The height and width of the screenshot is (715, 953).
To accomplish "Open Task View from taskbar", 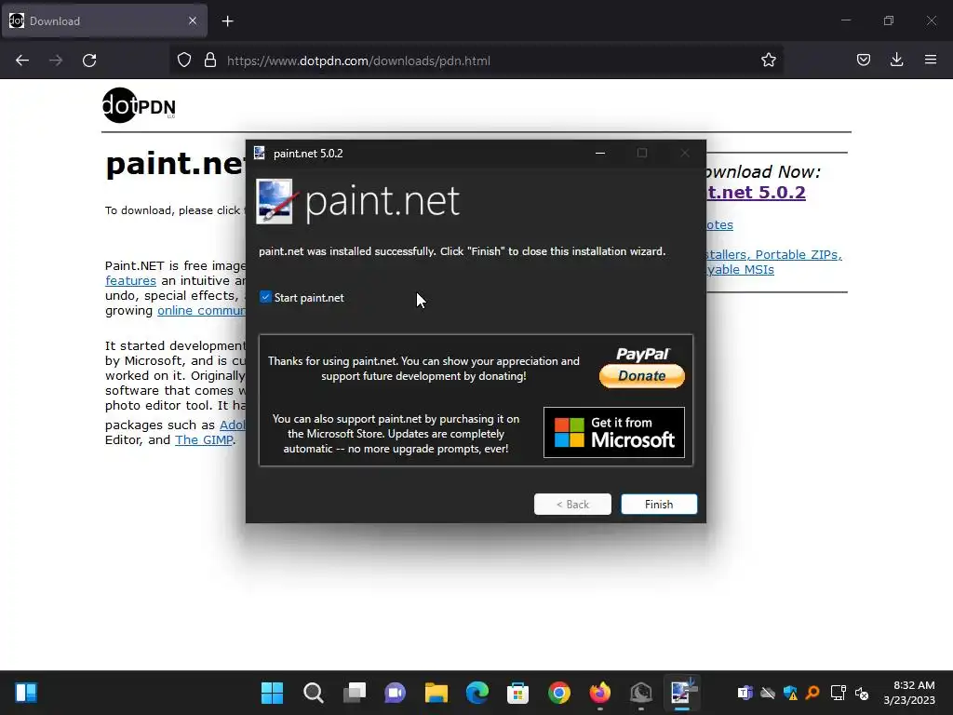I will 355,693.
